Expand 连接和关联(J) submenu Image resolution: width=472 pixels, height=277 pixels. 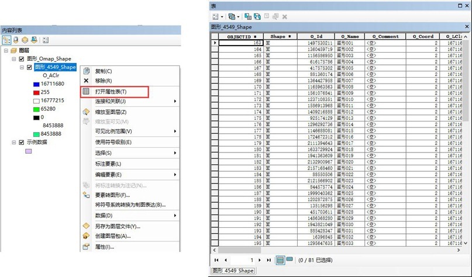[x=129, y=102]
